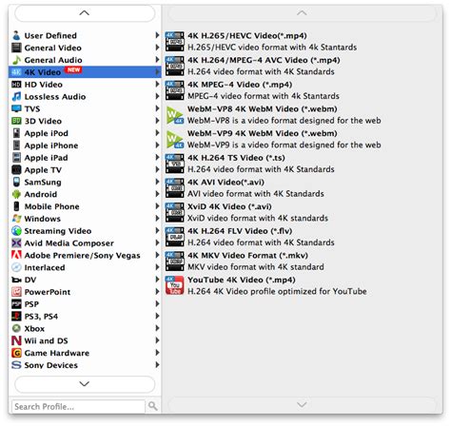Open the Lossless Audio category
The width and height of the screenshot is (451, 426).
pyautogui.click(x=85, y=97)
